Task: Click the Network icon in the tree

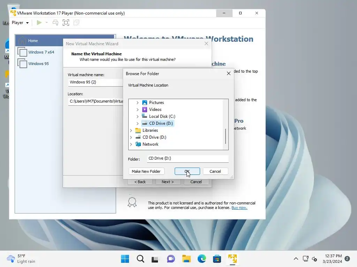Action: (x=138, y=144)
